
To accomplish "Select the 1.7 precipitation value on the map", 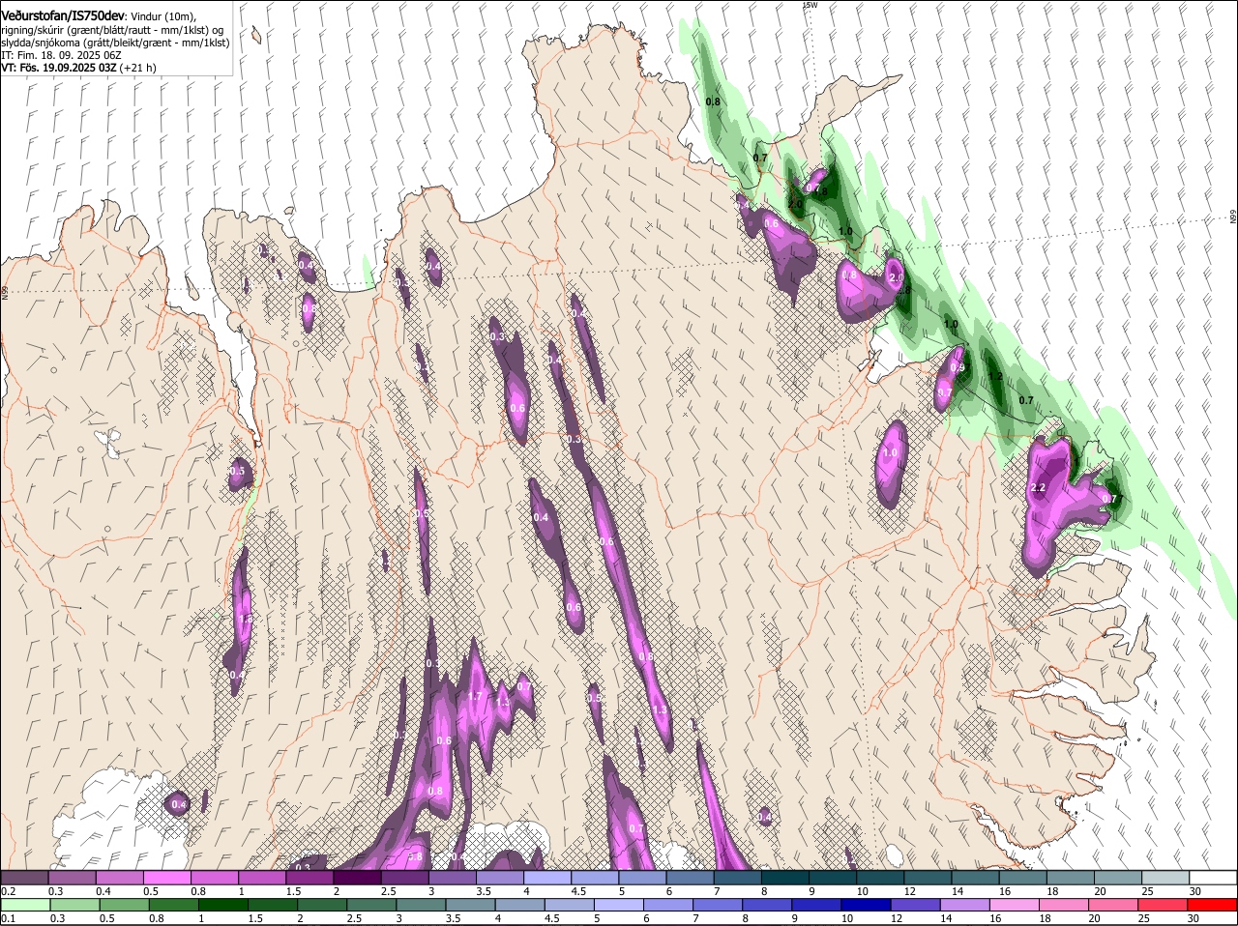I will click(475, 696).
